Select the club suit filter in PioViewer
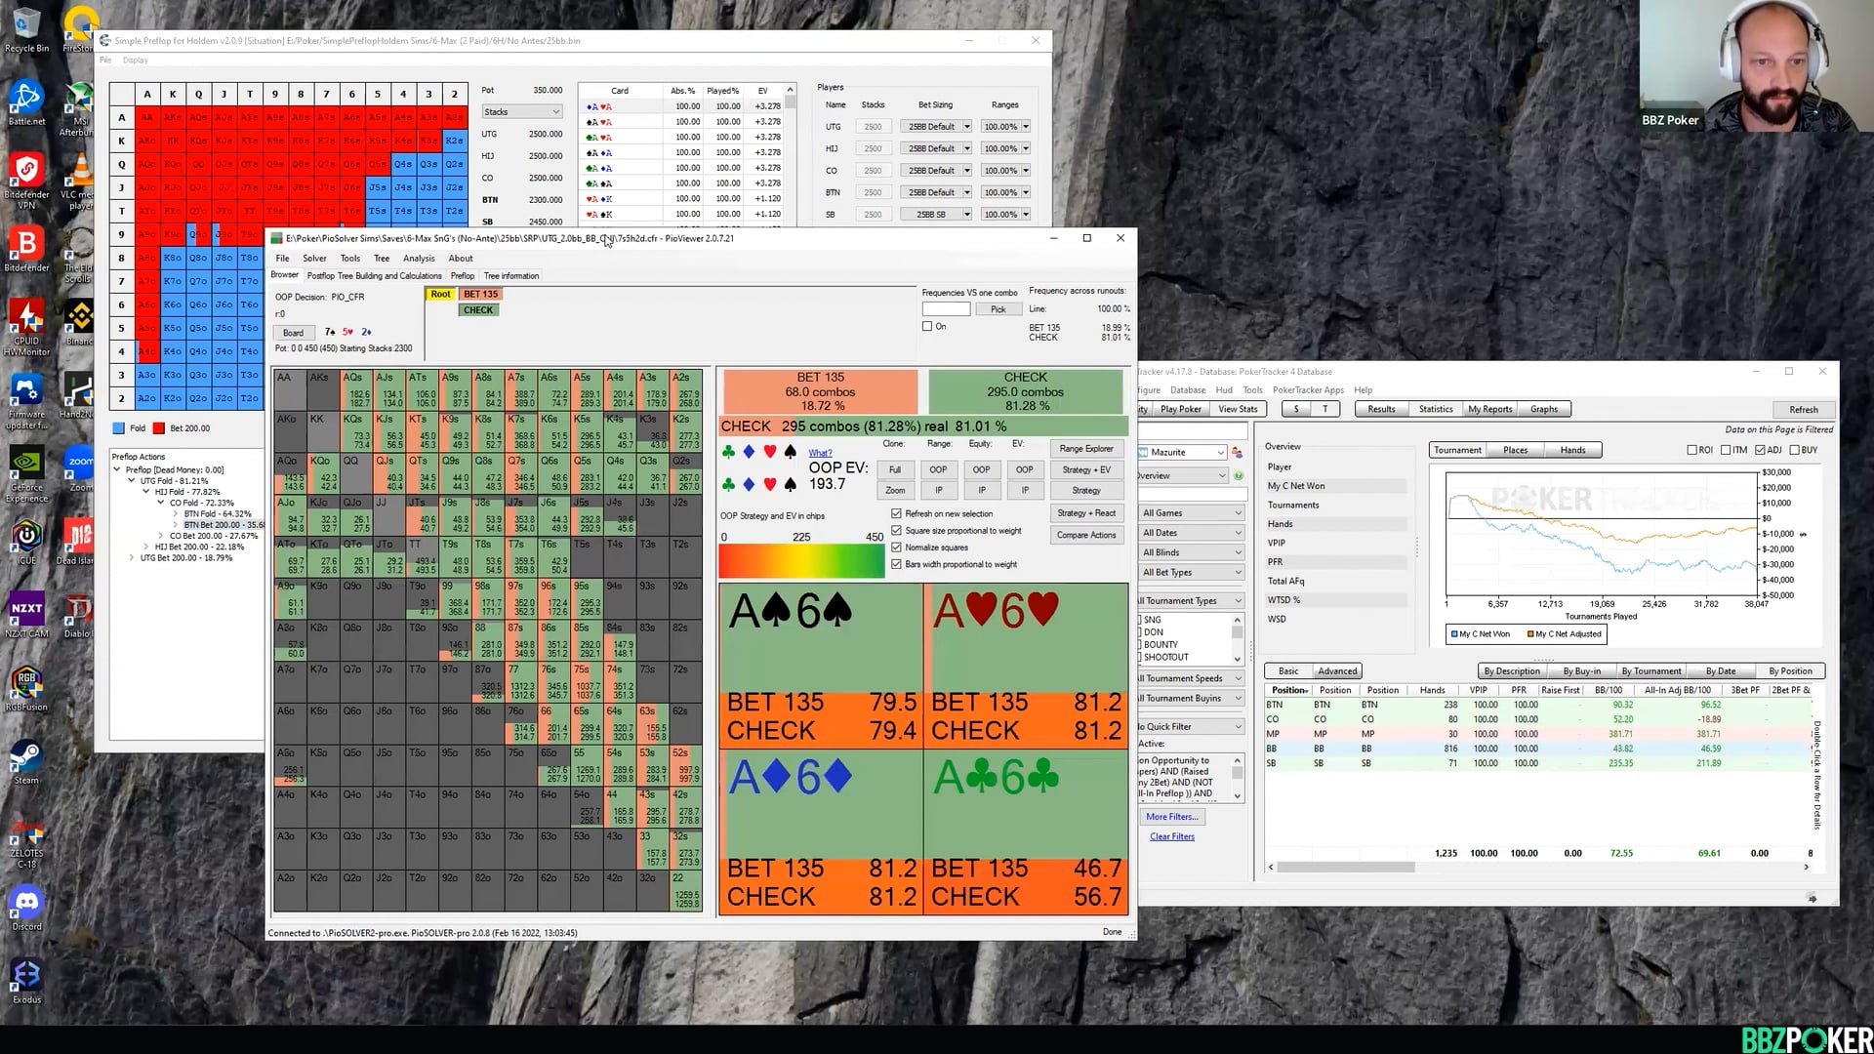The image size is (1874, 1054). point(727,453)
